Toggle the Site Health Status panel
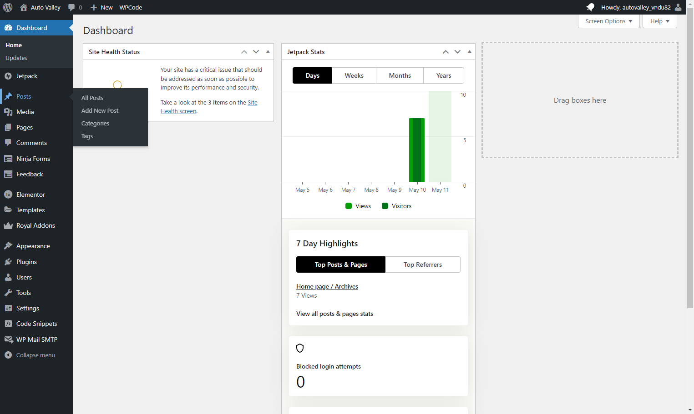This screenshot has height=414, width=694. pos(268,52)
